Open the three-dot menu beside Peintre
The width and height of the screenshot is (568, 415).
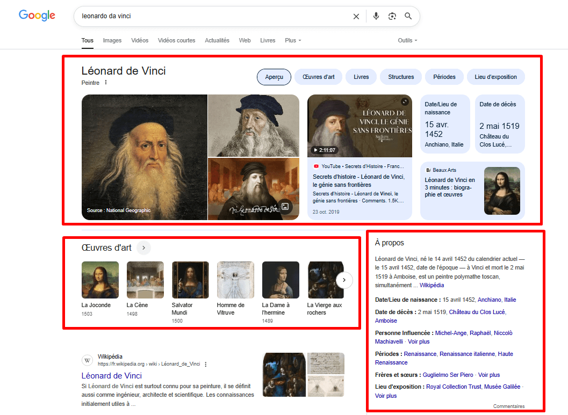(106, 82)
